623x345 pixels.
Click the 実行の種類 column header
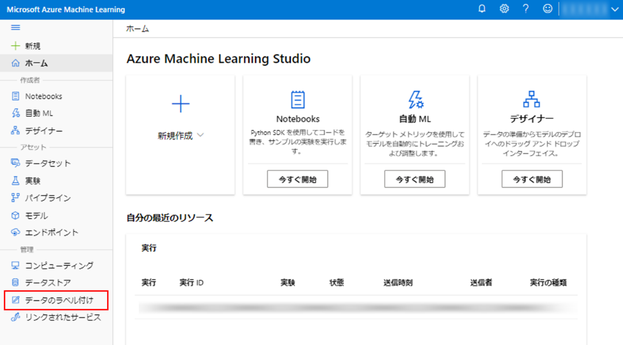tap(548, 283)
